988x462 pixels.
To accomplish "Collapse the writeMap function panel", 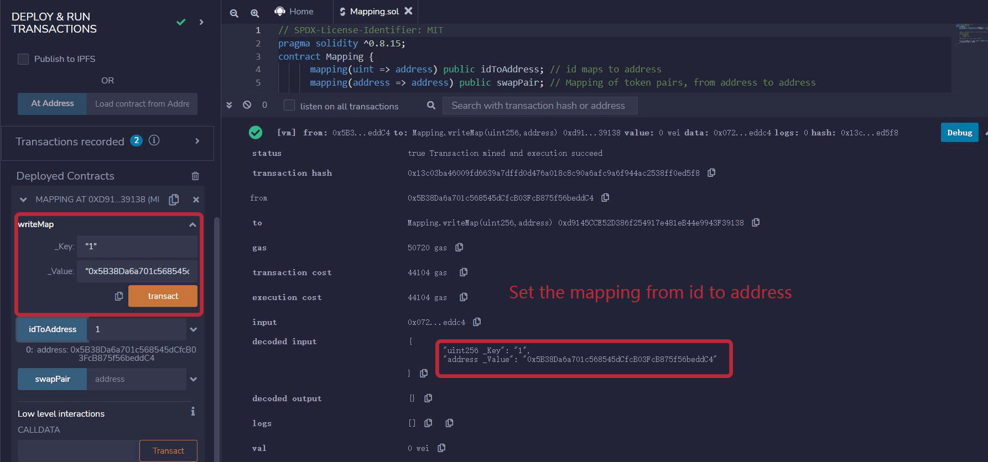I will click(193, 224).
